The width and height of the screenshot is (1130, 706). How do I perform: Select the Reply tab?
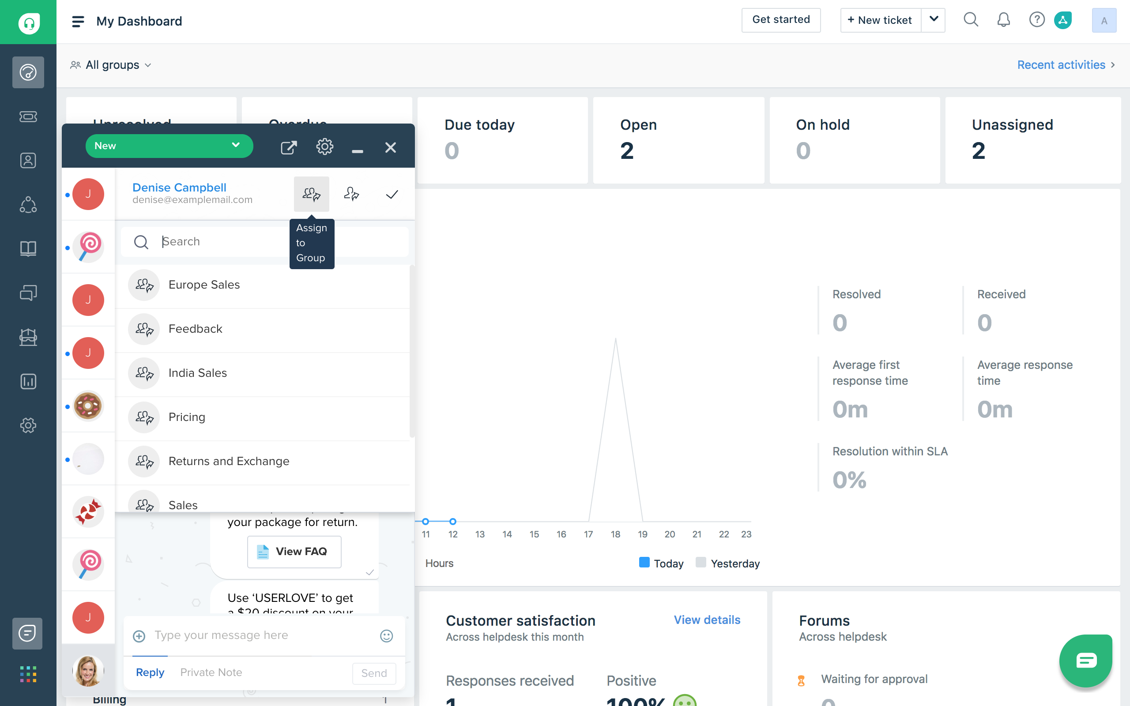coord(150,672)
